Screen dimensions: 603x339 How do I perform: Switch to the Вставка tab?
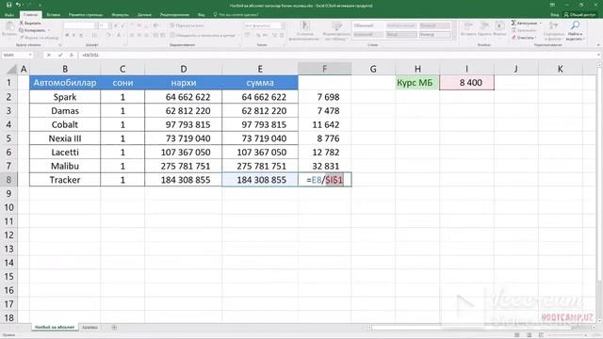click(x=54, y=15)
